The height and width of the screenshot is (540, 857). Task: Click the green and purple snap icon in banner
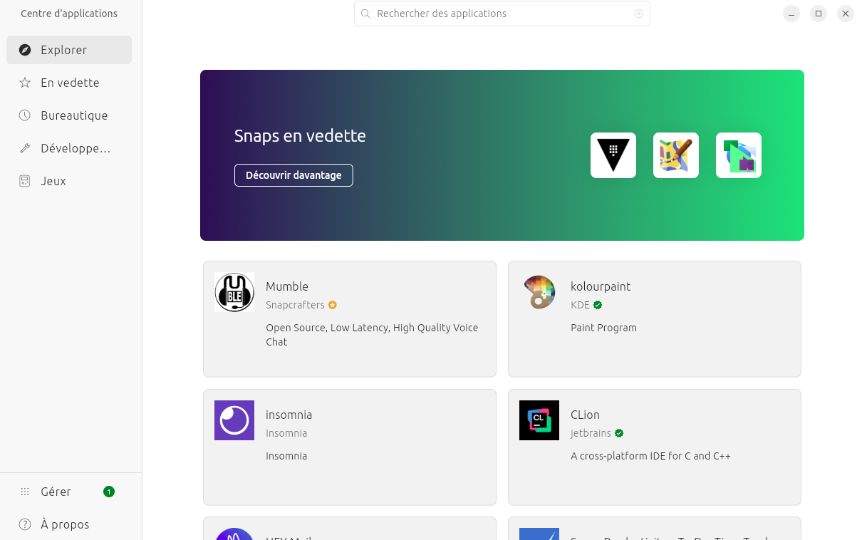click(738, 155)
